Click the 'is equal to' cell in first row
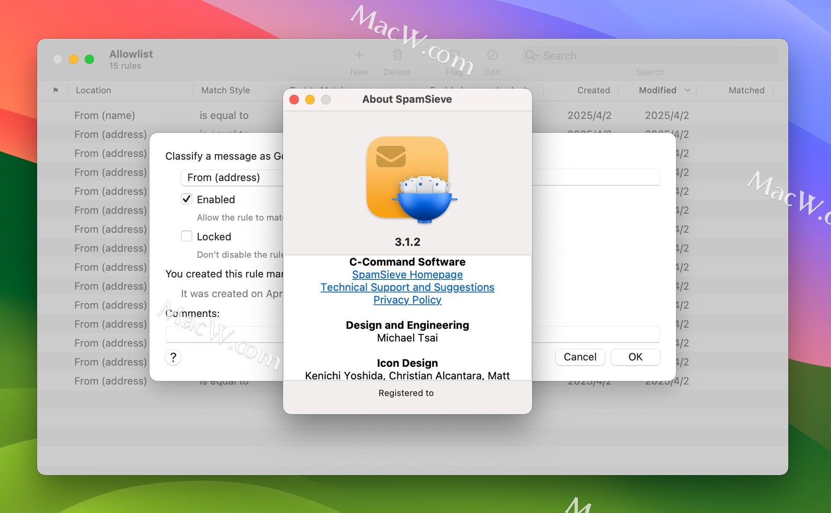Viewport: 831px width, 513px height. coord(224,115)
